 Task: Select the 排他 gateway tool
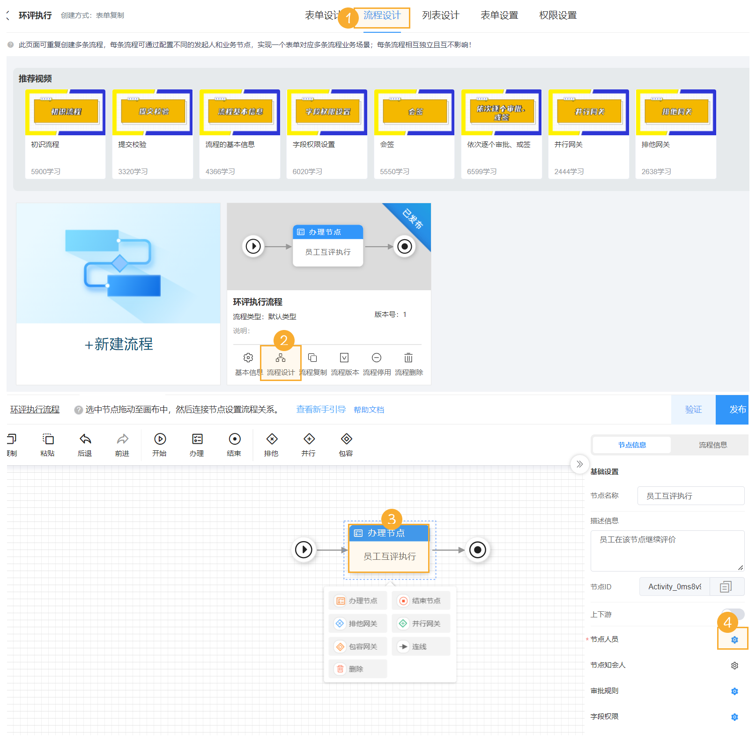click(x=271, y=444)
